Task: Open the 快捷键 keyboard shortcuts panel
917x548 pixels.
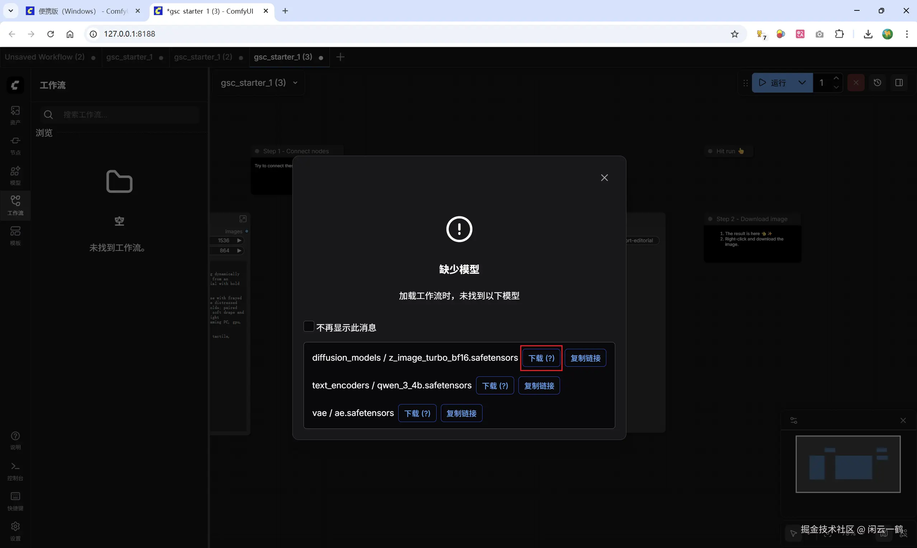Action: click(15, 501)
